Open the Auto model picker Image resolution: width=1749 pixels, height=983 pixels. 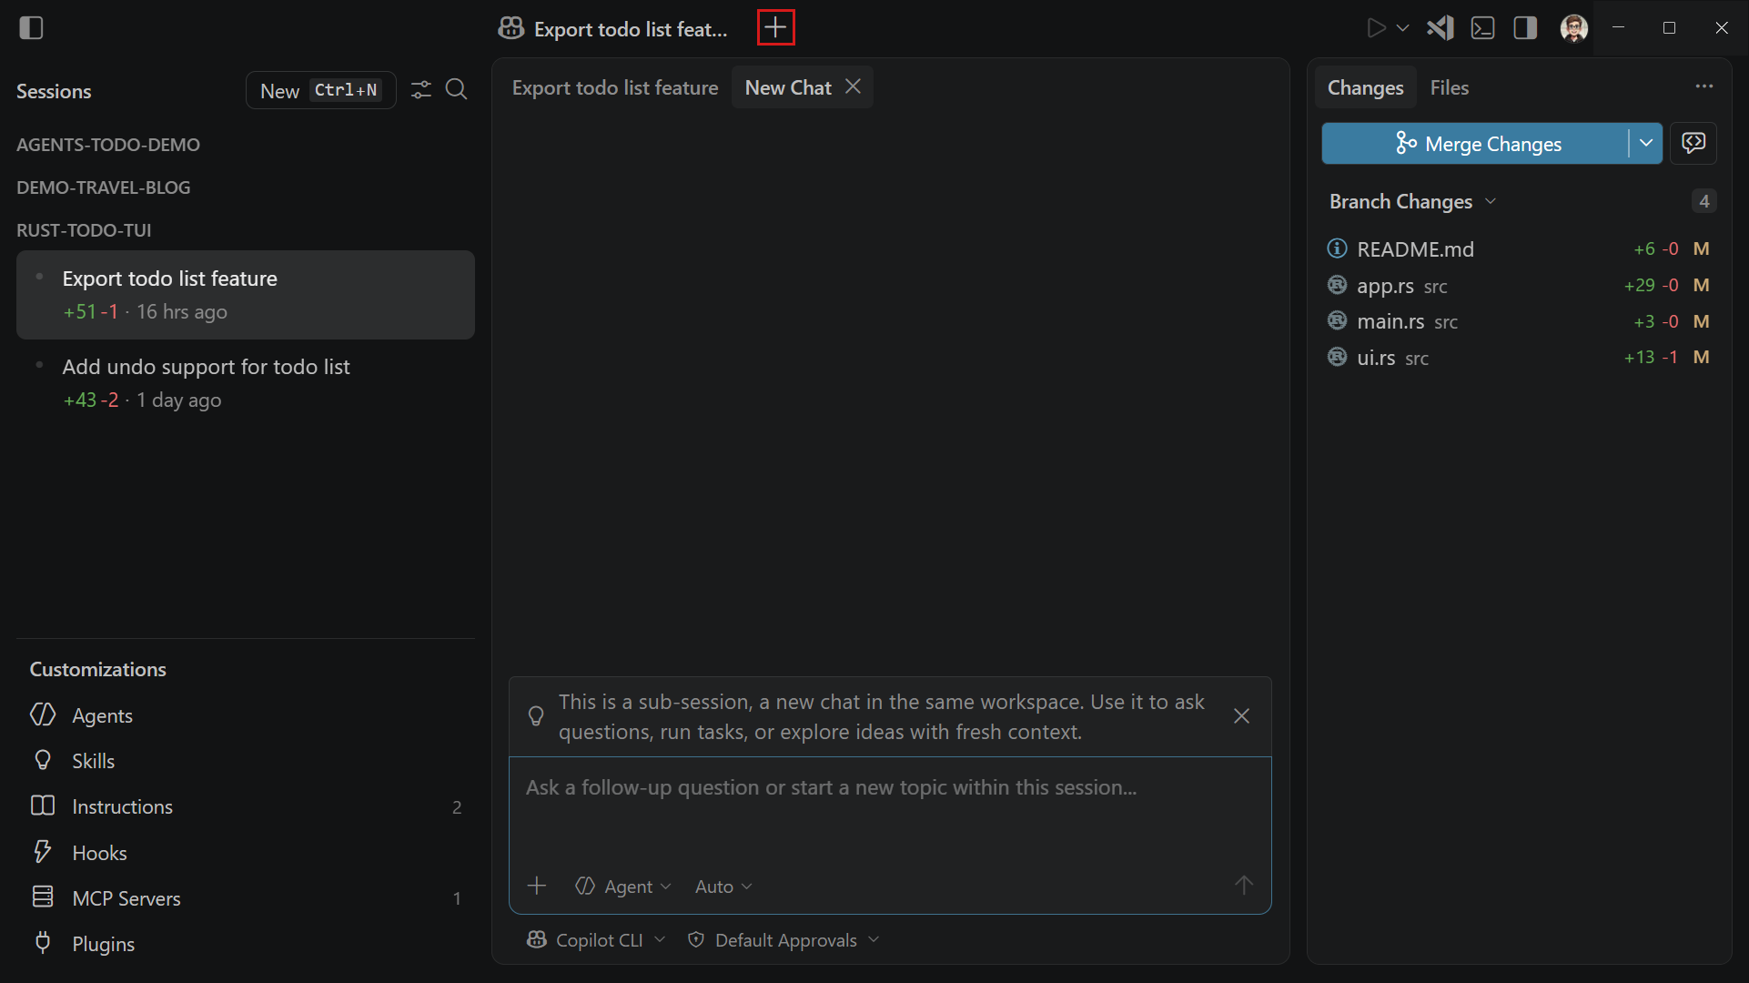(x=722, y=886)
